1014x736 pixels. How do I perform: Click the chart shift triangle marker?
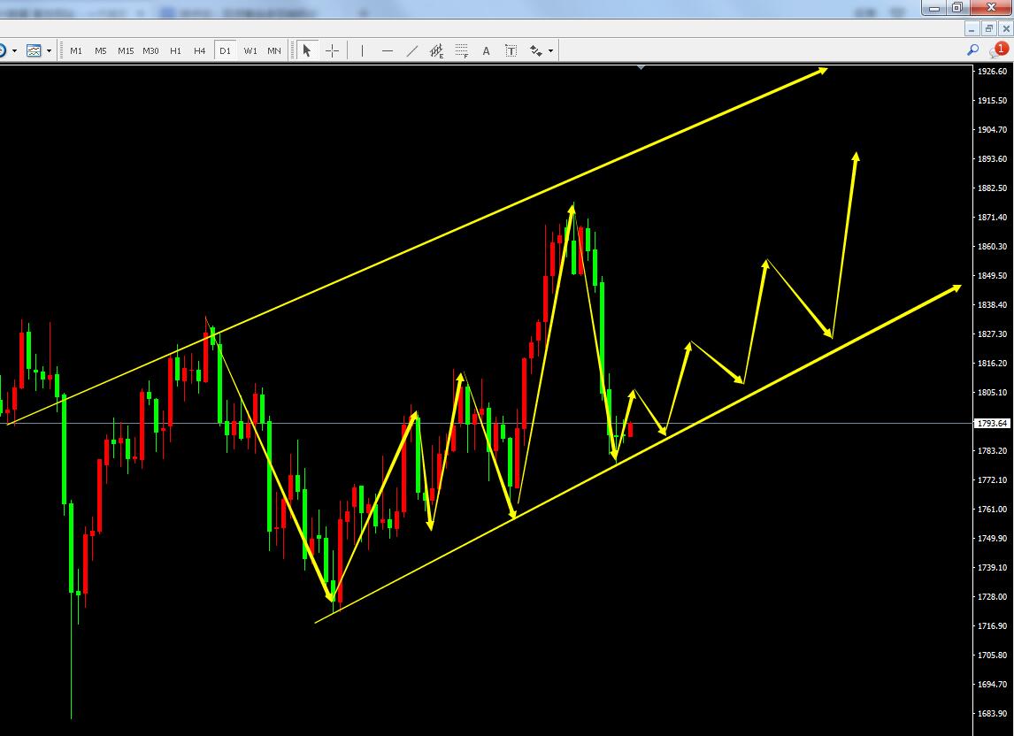click(x=641, y=67)
